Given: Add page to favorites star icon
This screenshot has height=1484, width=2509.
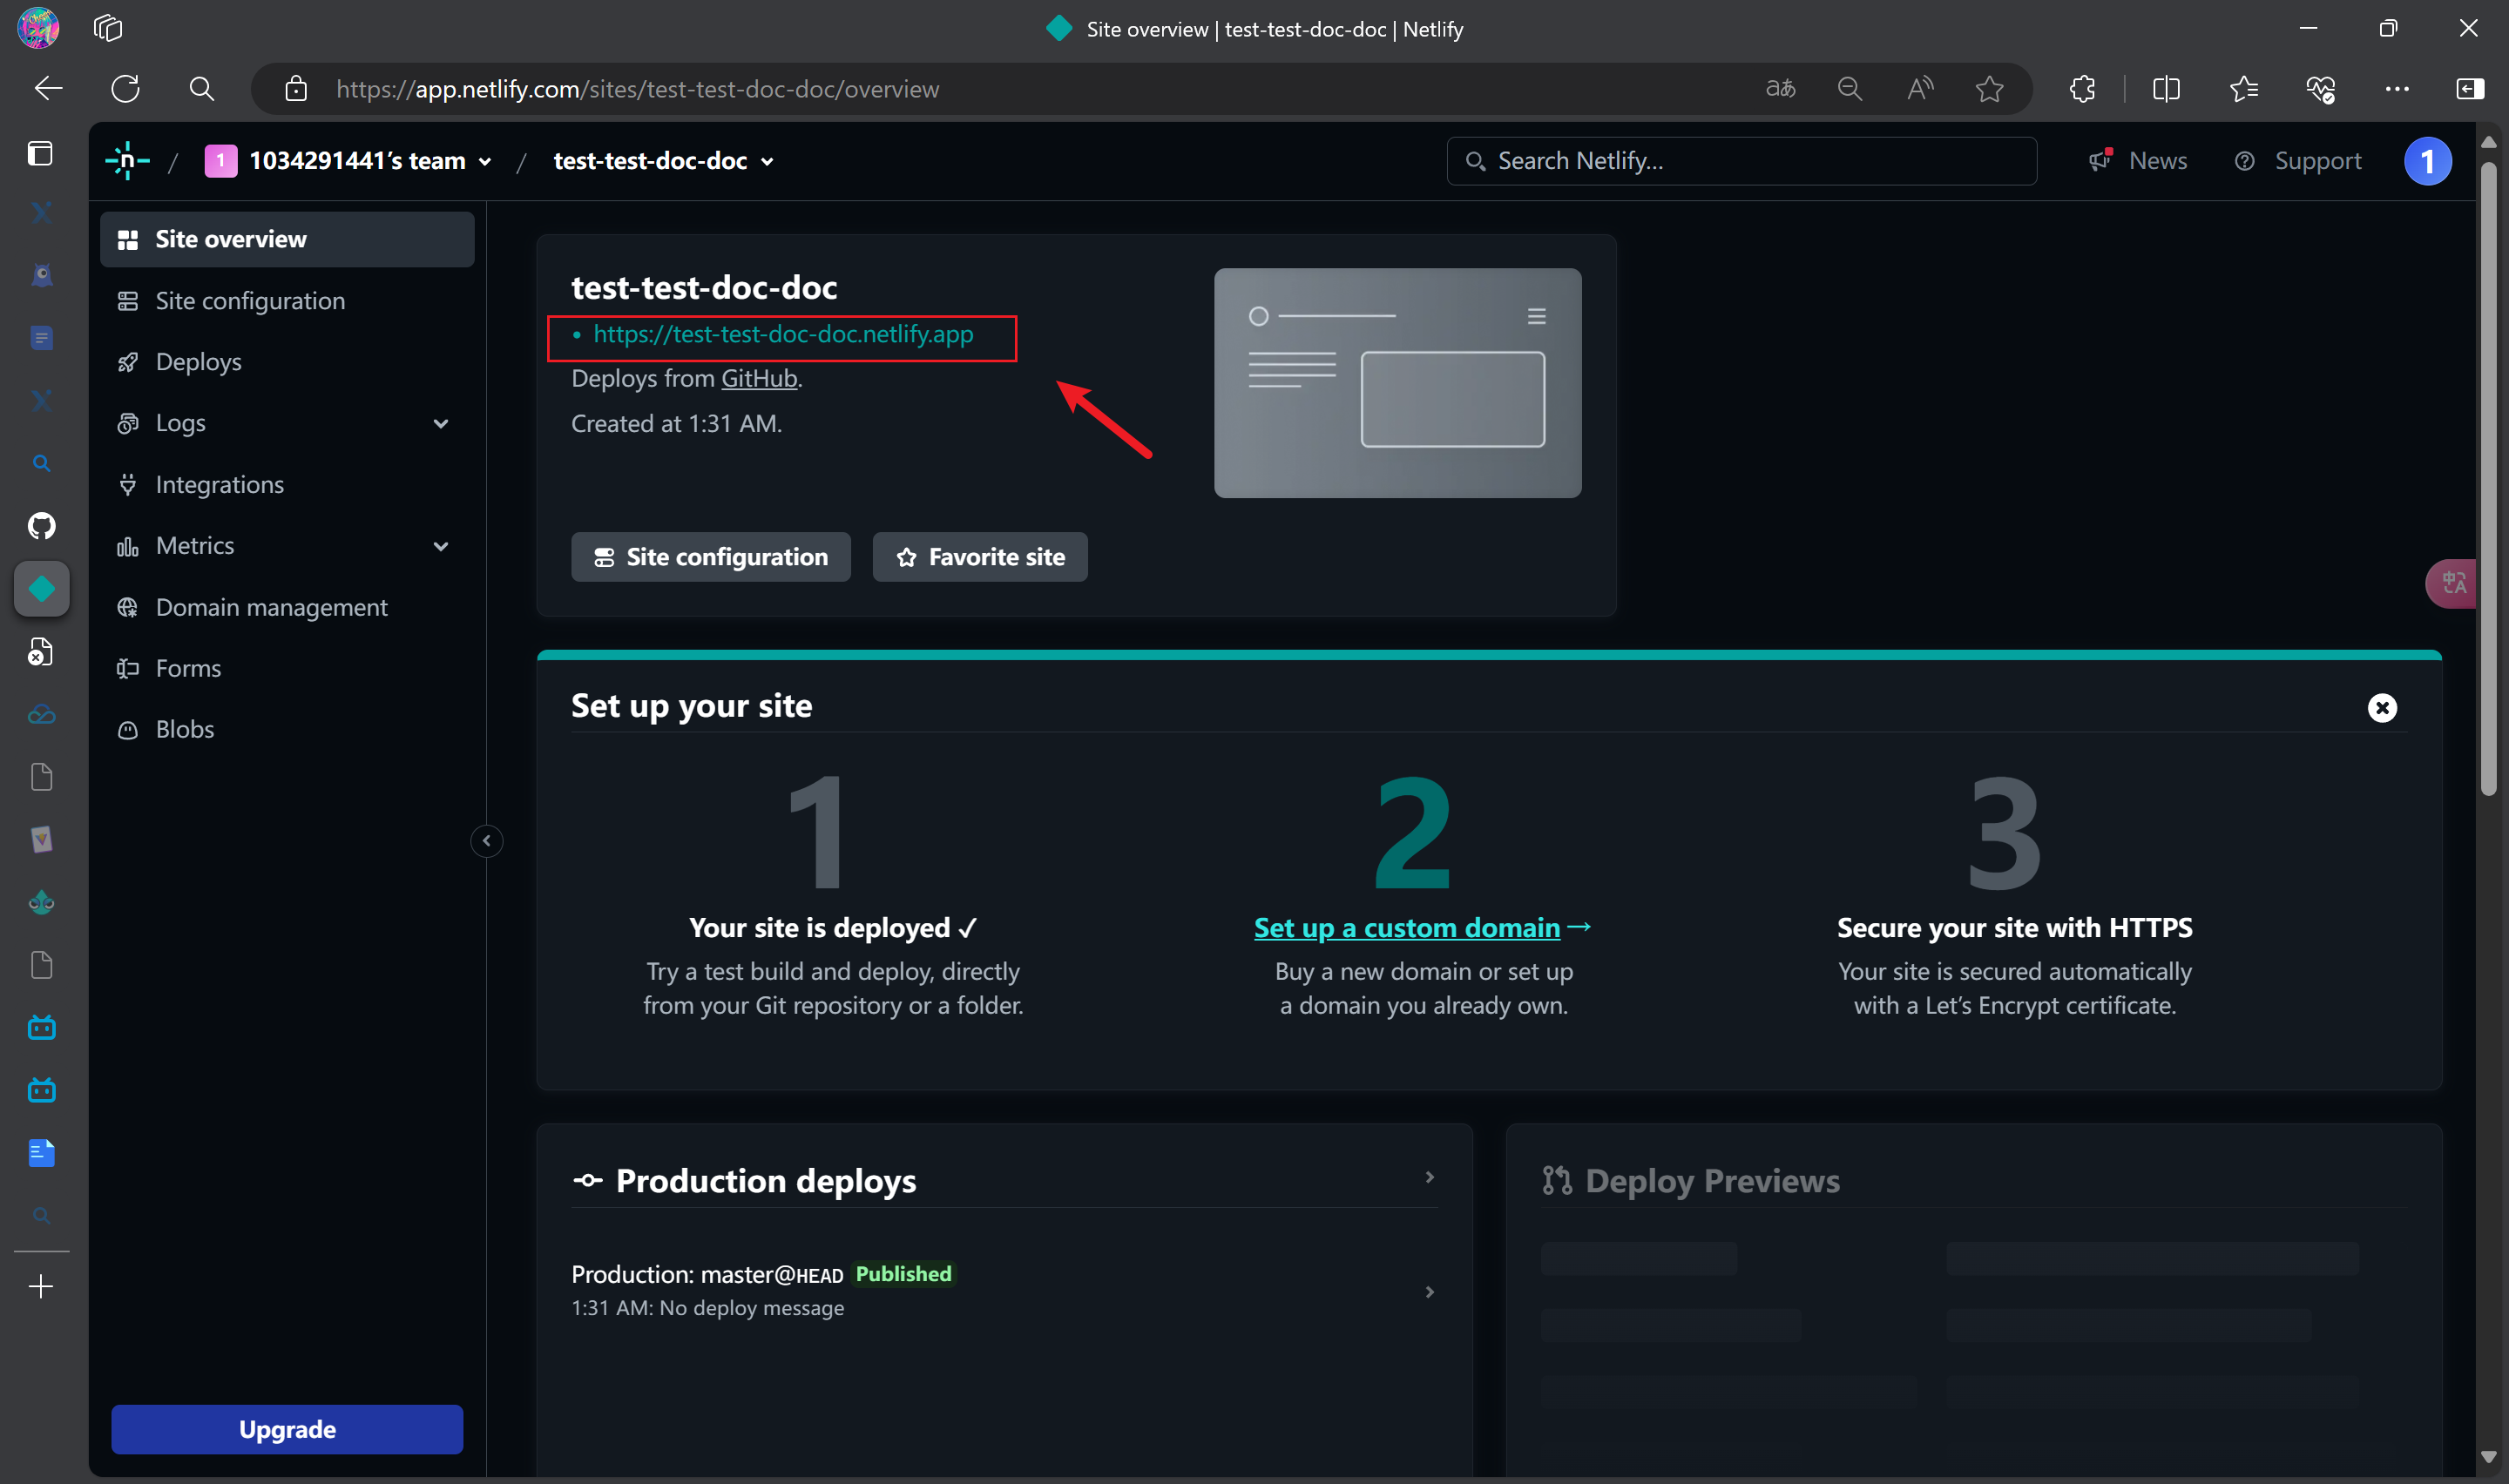Looking at the screenshot, I should coord(1989,89).
